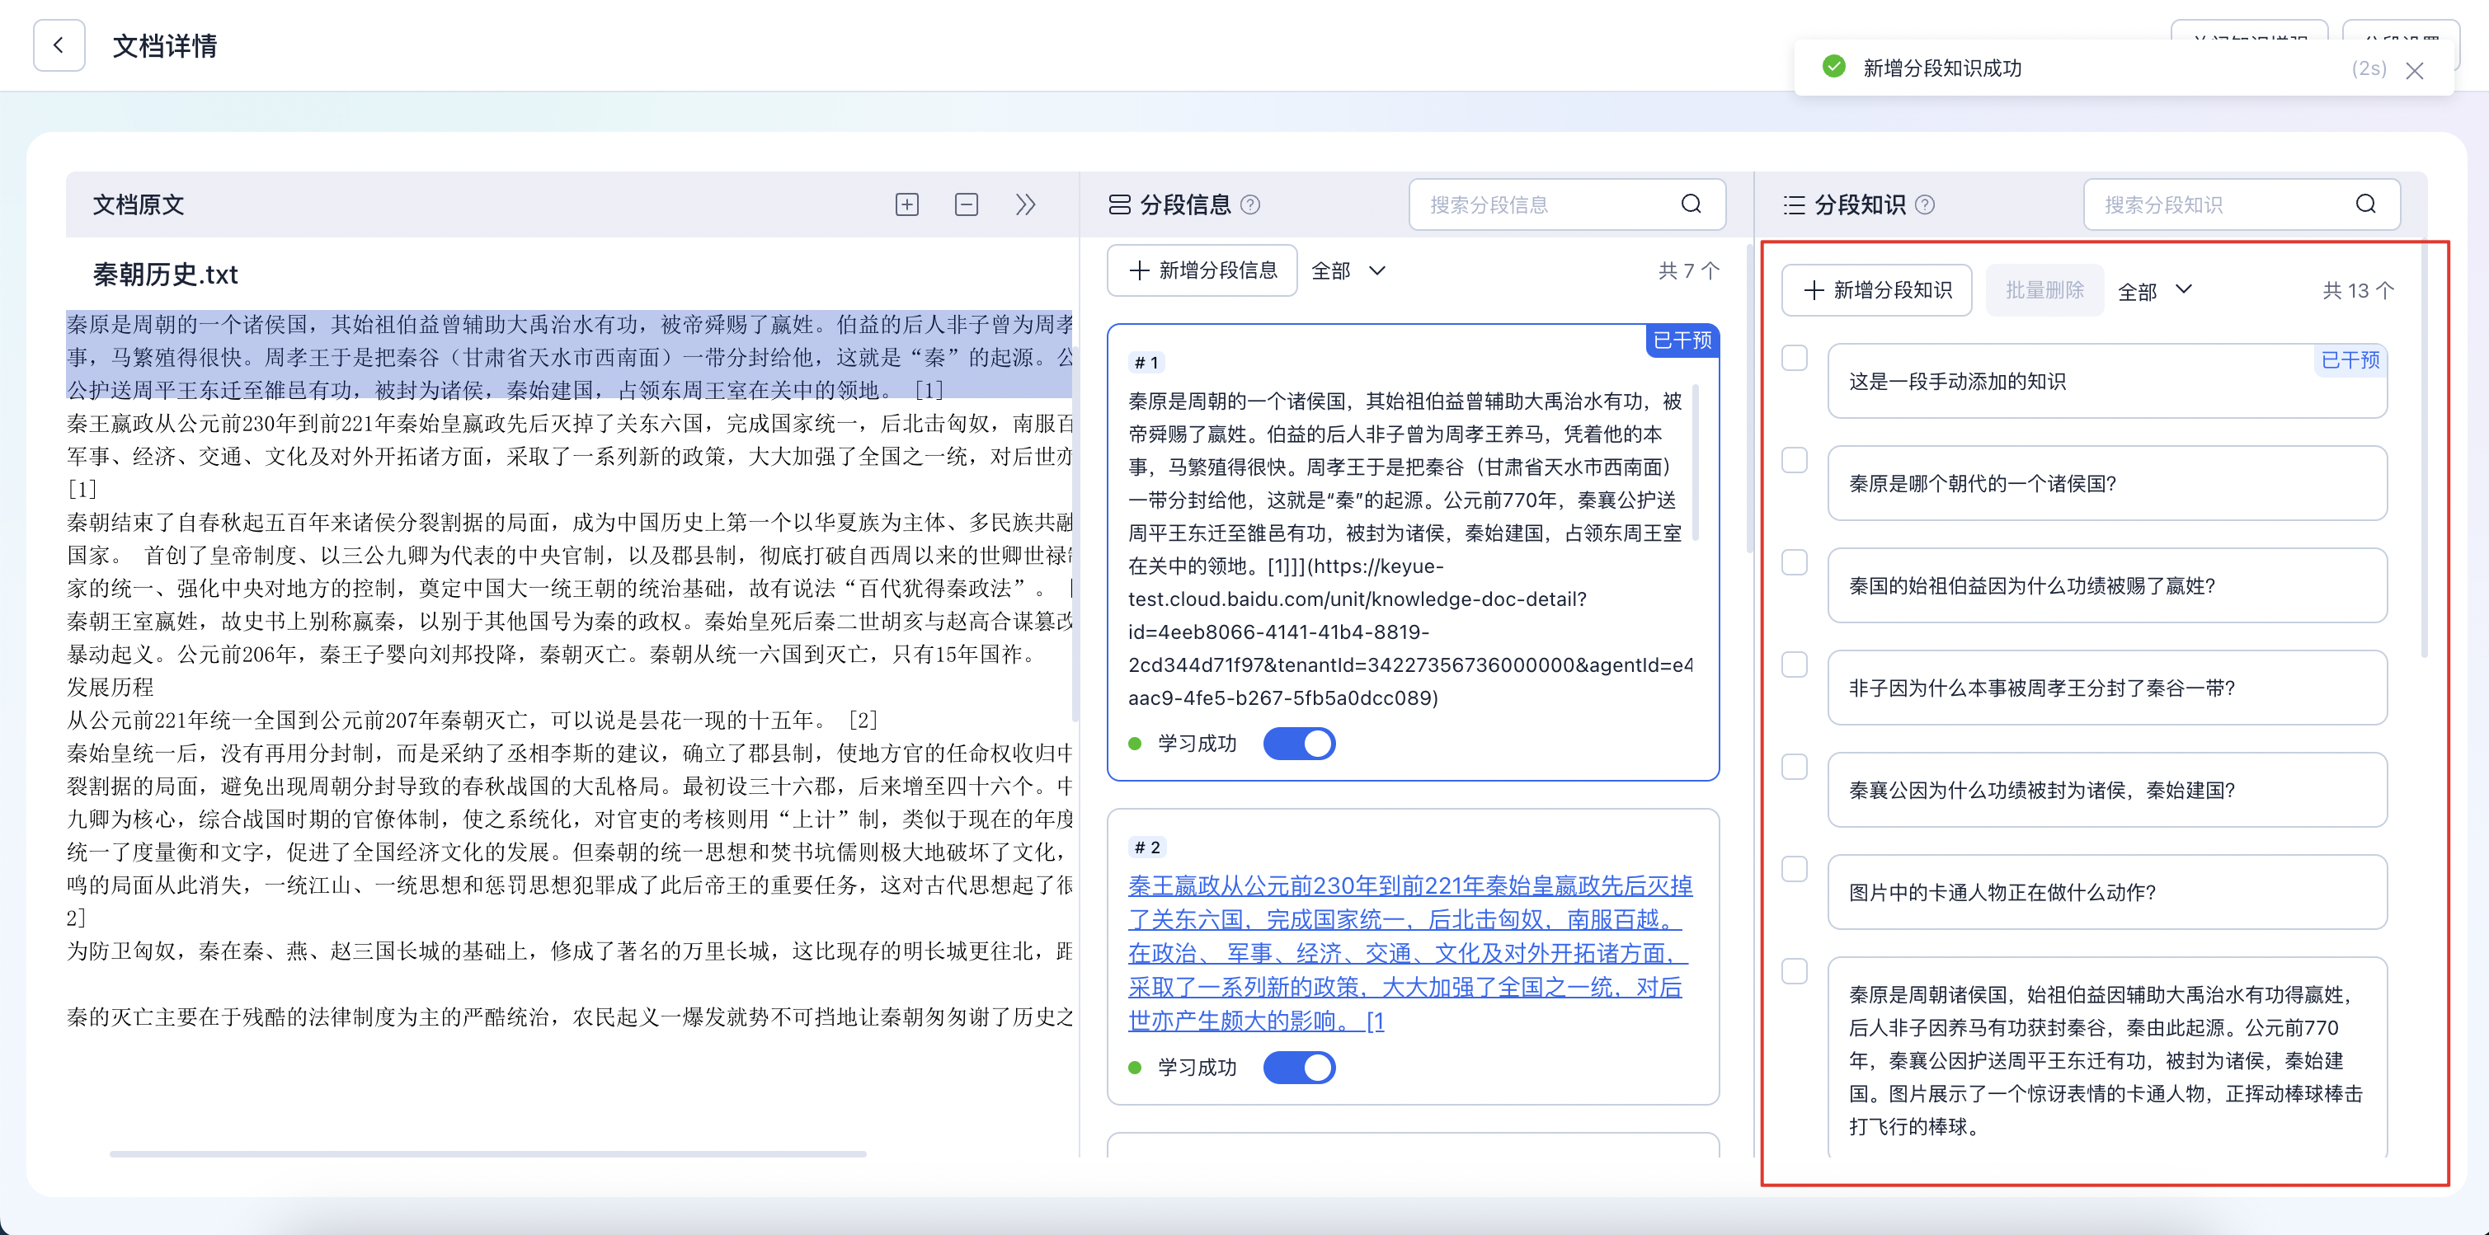Collapse the 文档原文 panel with double-arrow icon
Viewport: 2489px width, 1235px height.
click(x=1025, y=204)
